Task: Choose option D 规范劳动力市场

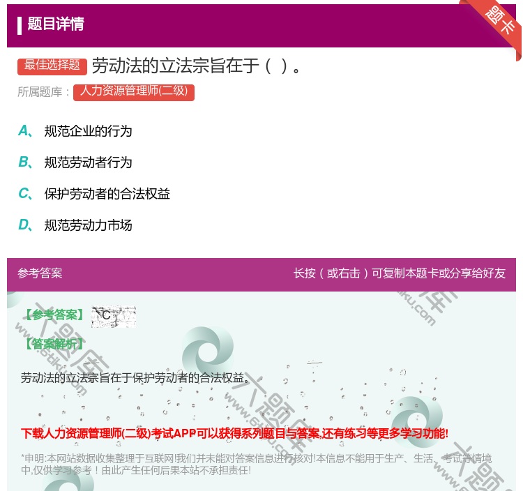Action: click(x=88, y=225)
